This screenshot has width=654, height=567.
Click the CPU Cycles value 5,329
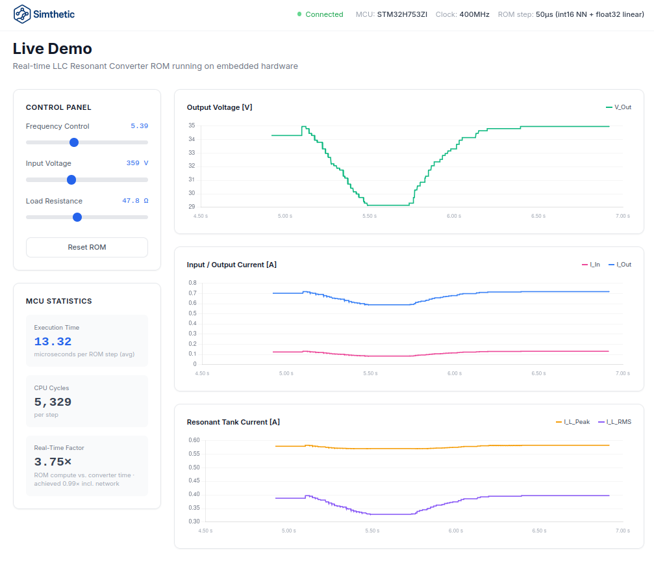[53, 402]
